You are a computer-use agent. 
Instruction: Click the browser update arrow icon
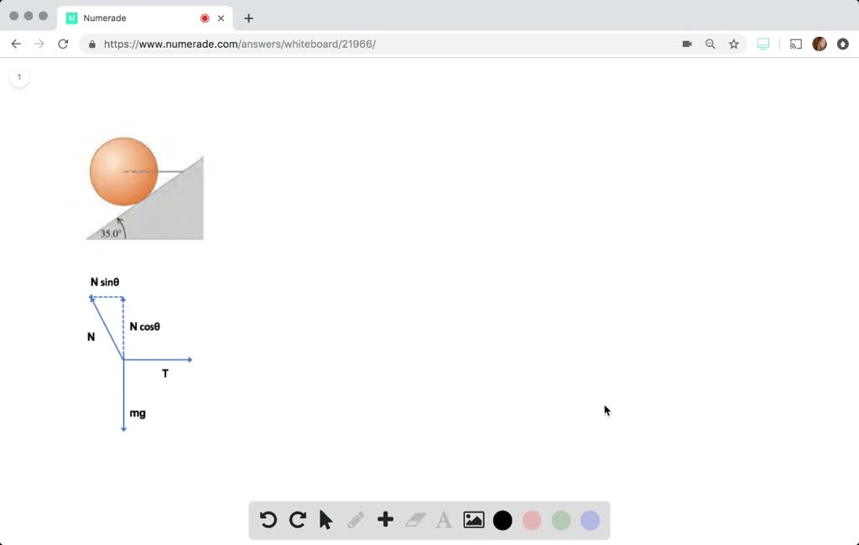[843, 44]
